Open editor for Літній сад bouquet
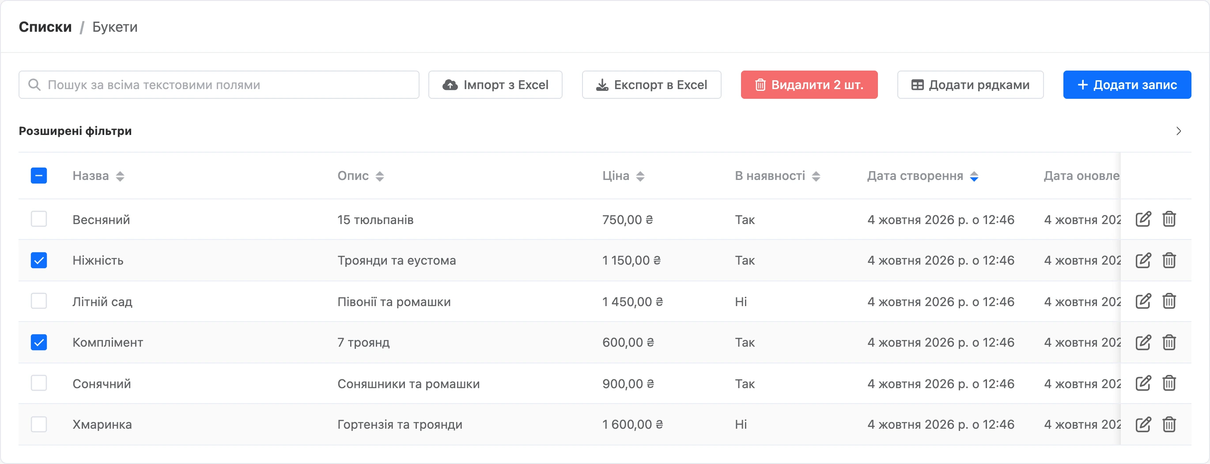 [1143, 301]
